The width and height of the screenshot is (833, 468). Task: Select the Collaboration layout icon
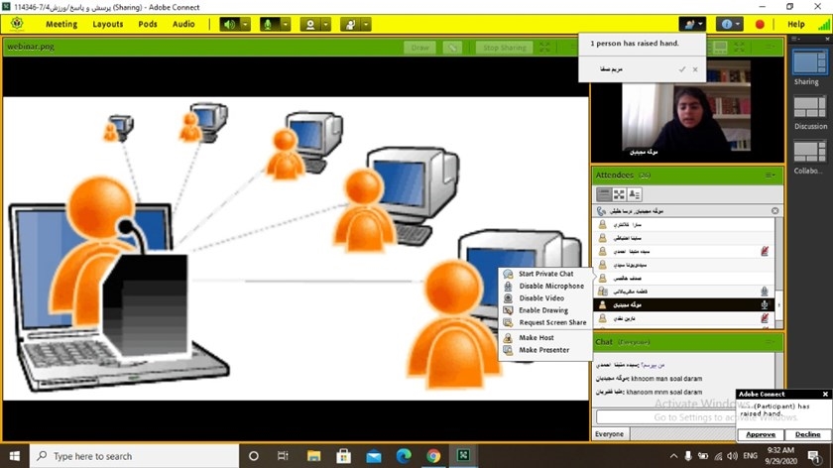(809, 154)
